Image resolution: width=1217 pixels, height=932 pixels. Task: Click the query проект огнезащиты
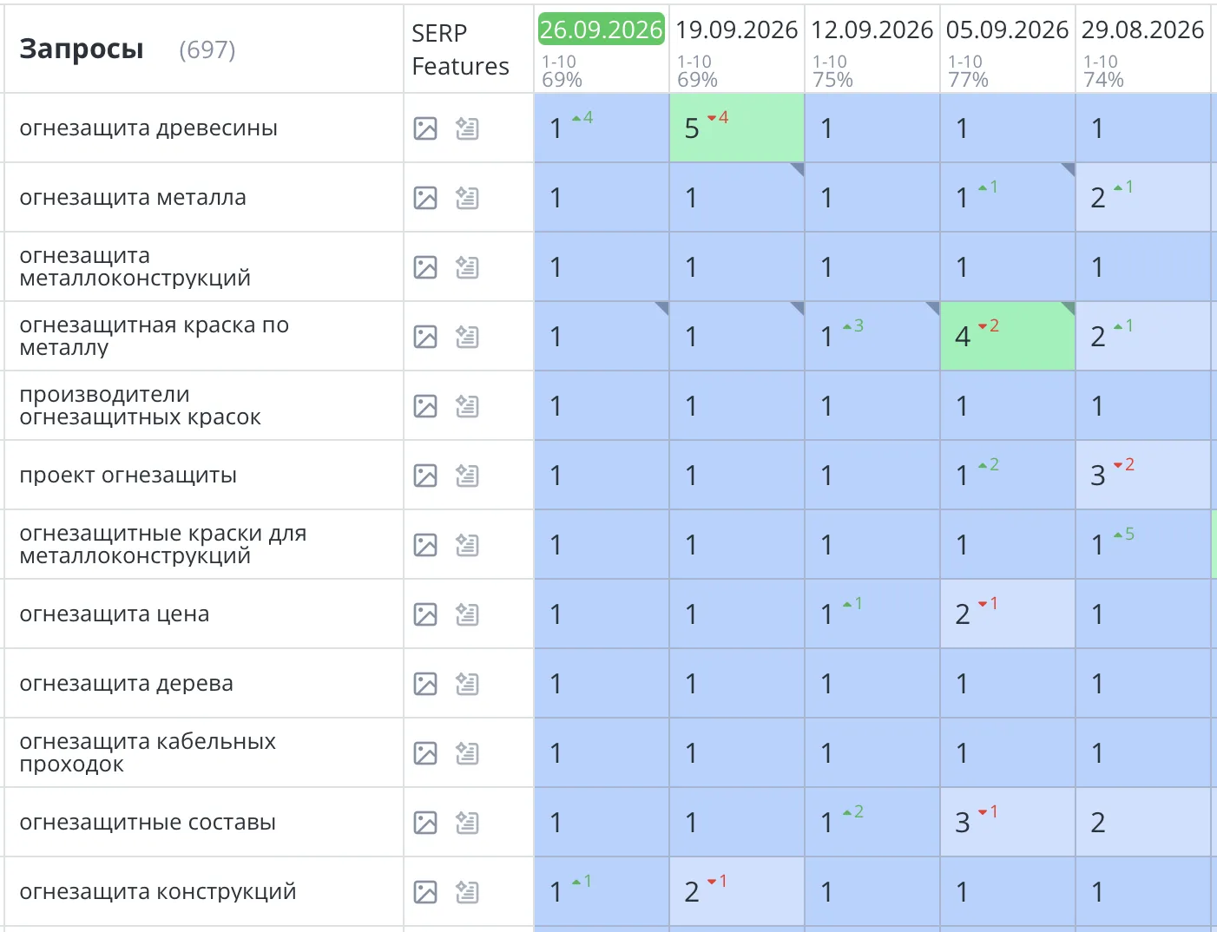[x=128, y=476]
